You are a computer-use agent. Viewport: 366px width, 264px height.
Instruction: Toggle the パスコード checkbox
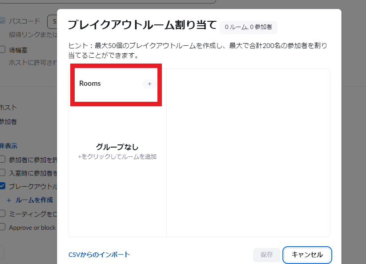3,21
